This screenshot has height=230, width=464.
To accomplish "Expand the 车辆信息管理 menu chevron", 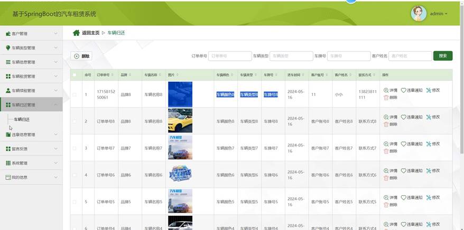I will coord(56,62).
